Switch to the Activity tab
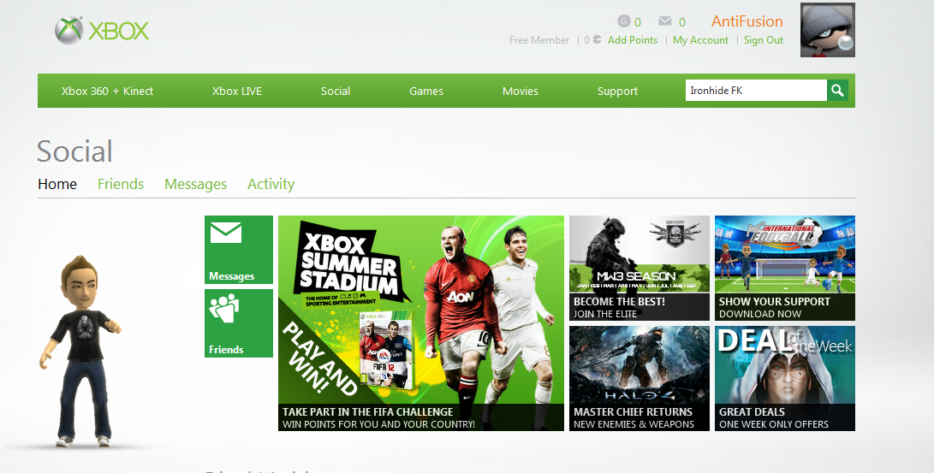This screenshot has width=934, height=473. click(x=271, y=185)
